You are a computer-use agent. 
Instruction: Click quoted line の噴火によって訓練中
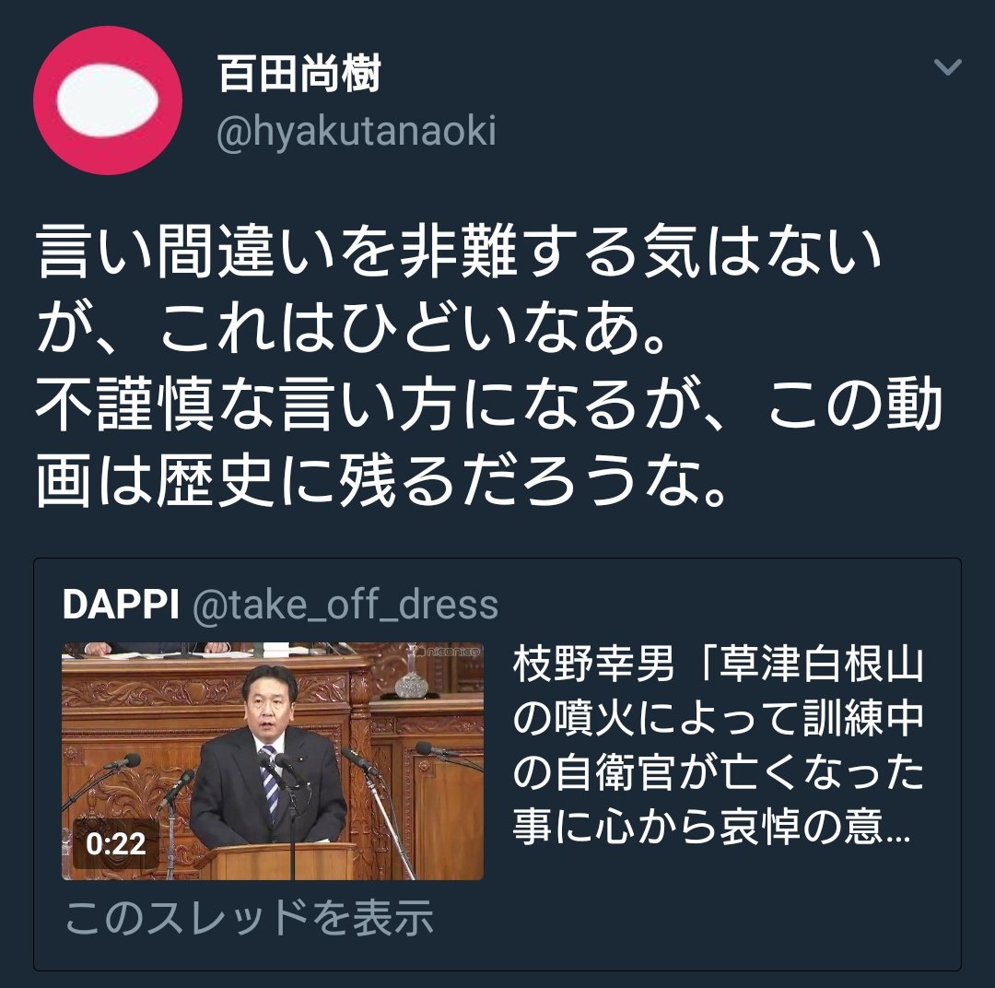(x=718, y=719)
